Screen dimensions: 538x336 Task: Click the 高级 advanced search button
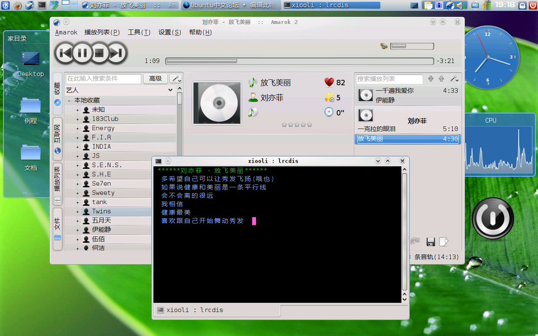point(155,79)
